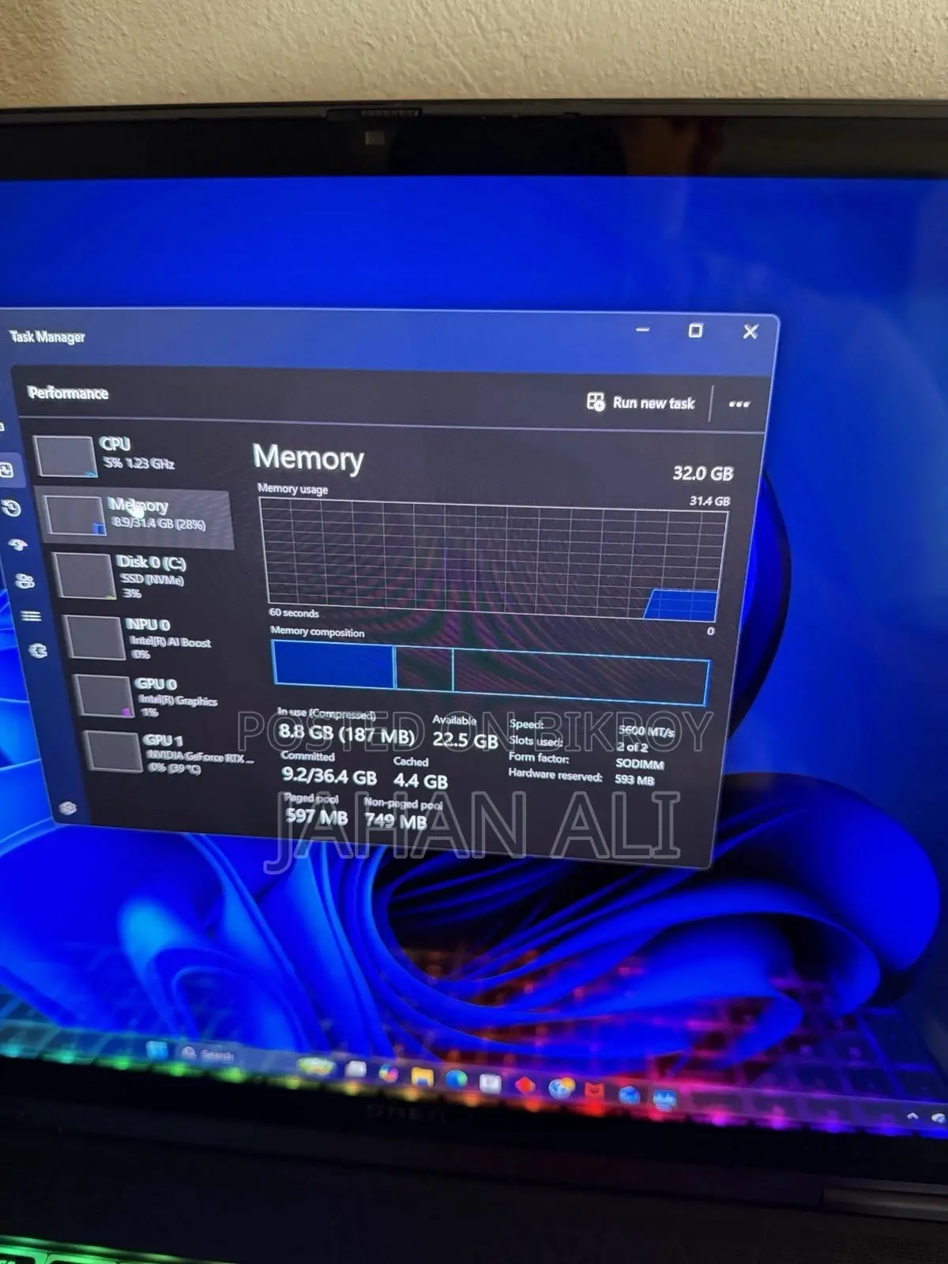The width and height of the screenshot is (948, 1264).
Task: Click the Run new task label
Action: pos(654,403)
